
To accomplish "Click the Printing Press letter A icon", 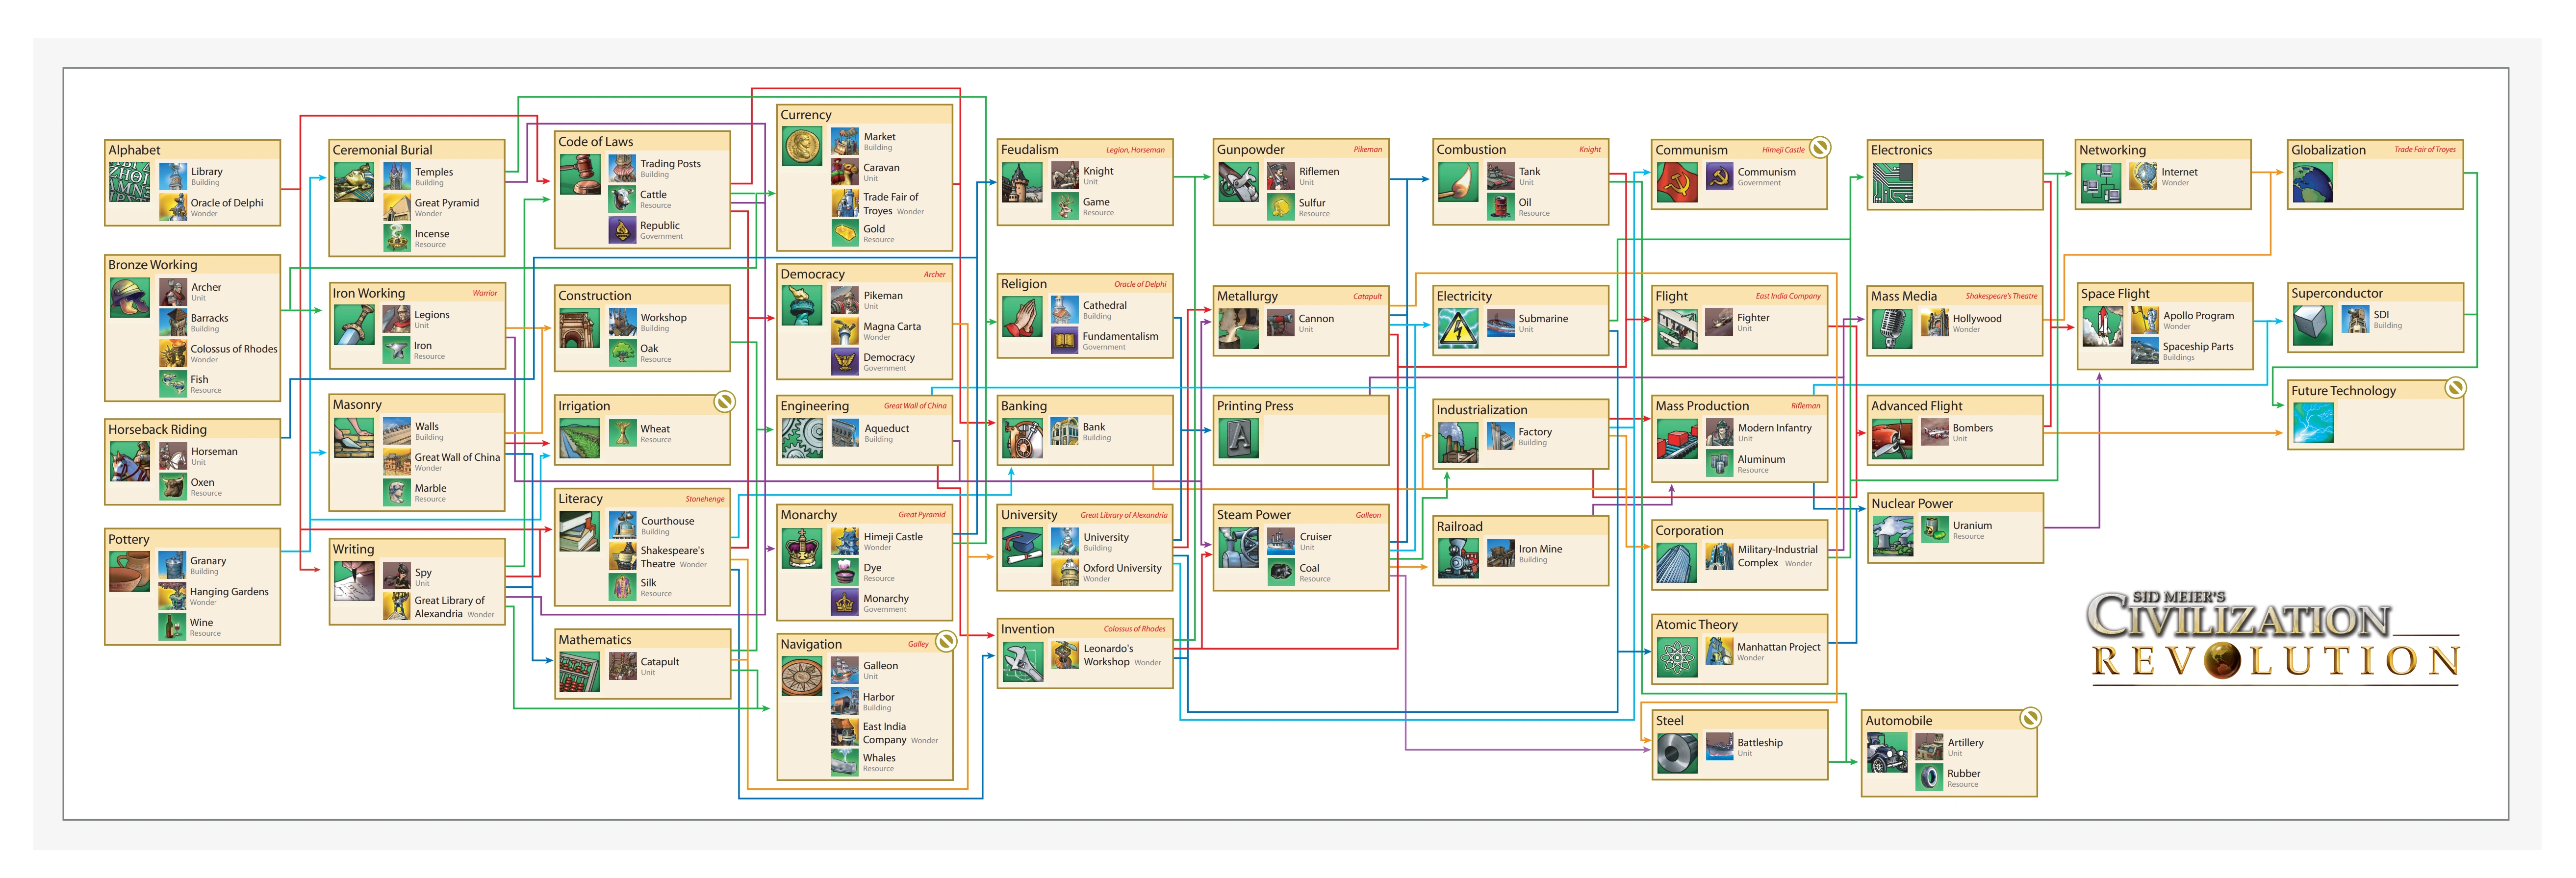I will pos(1238,438).
